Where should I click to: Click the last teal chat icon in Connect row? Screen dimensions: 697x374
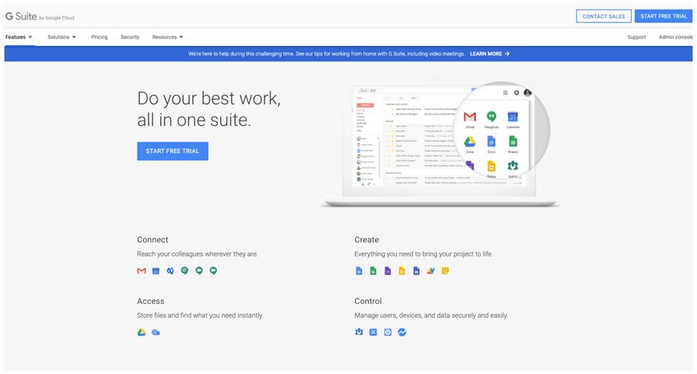[x=213, y=270]
